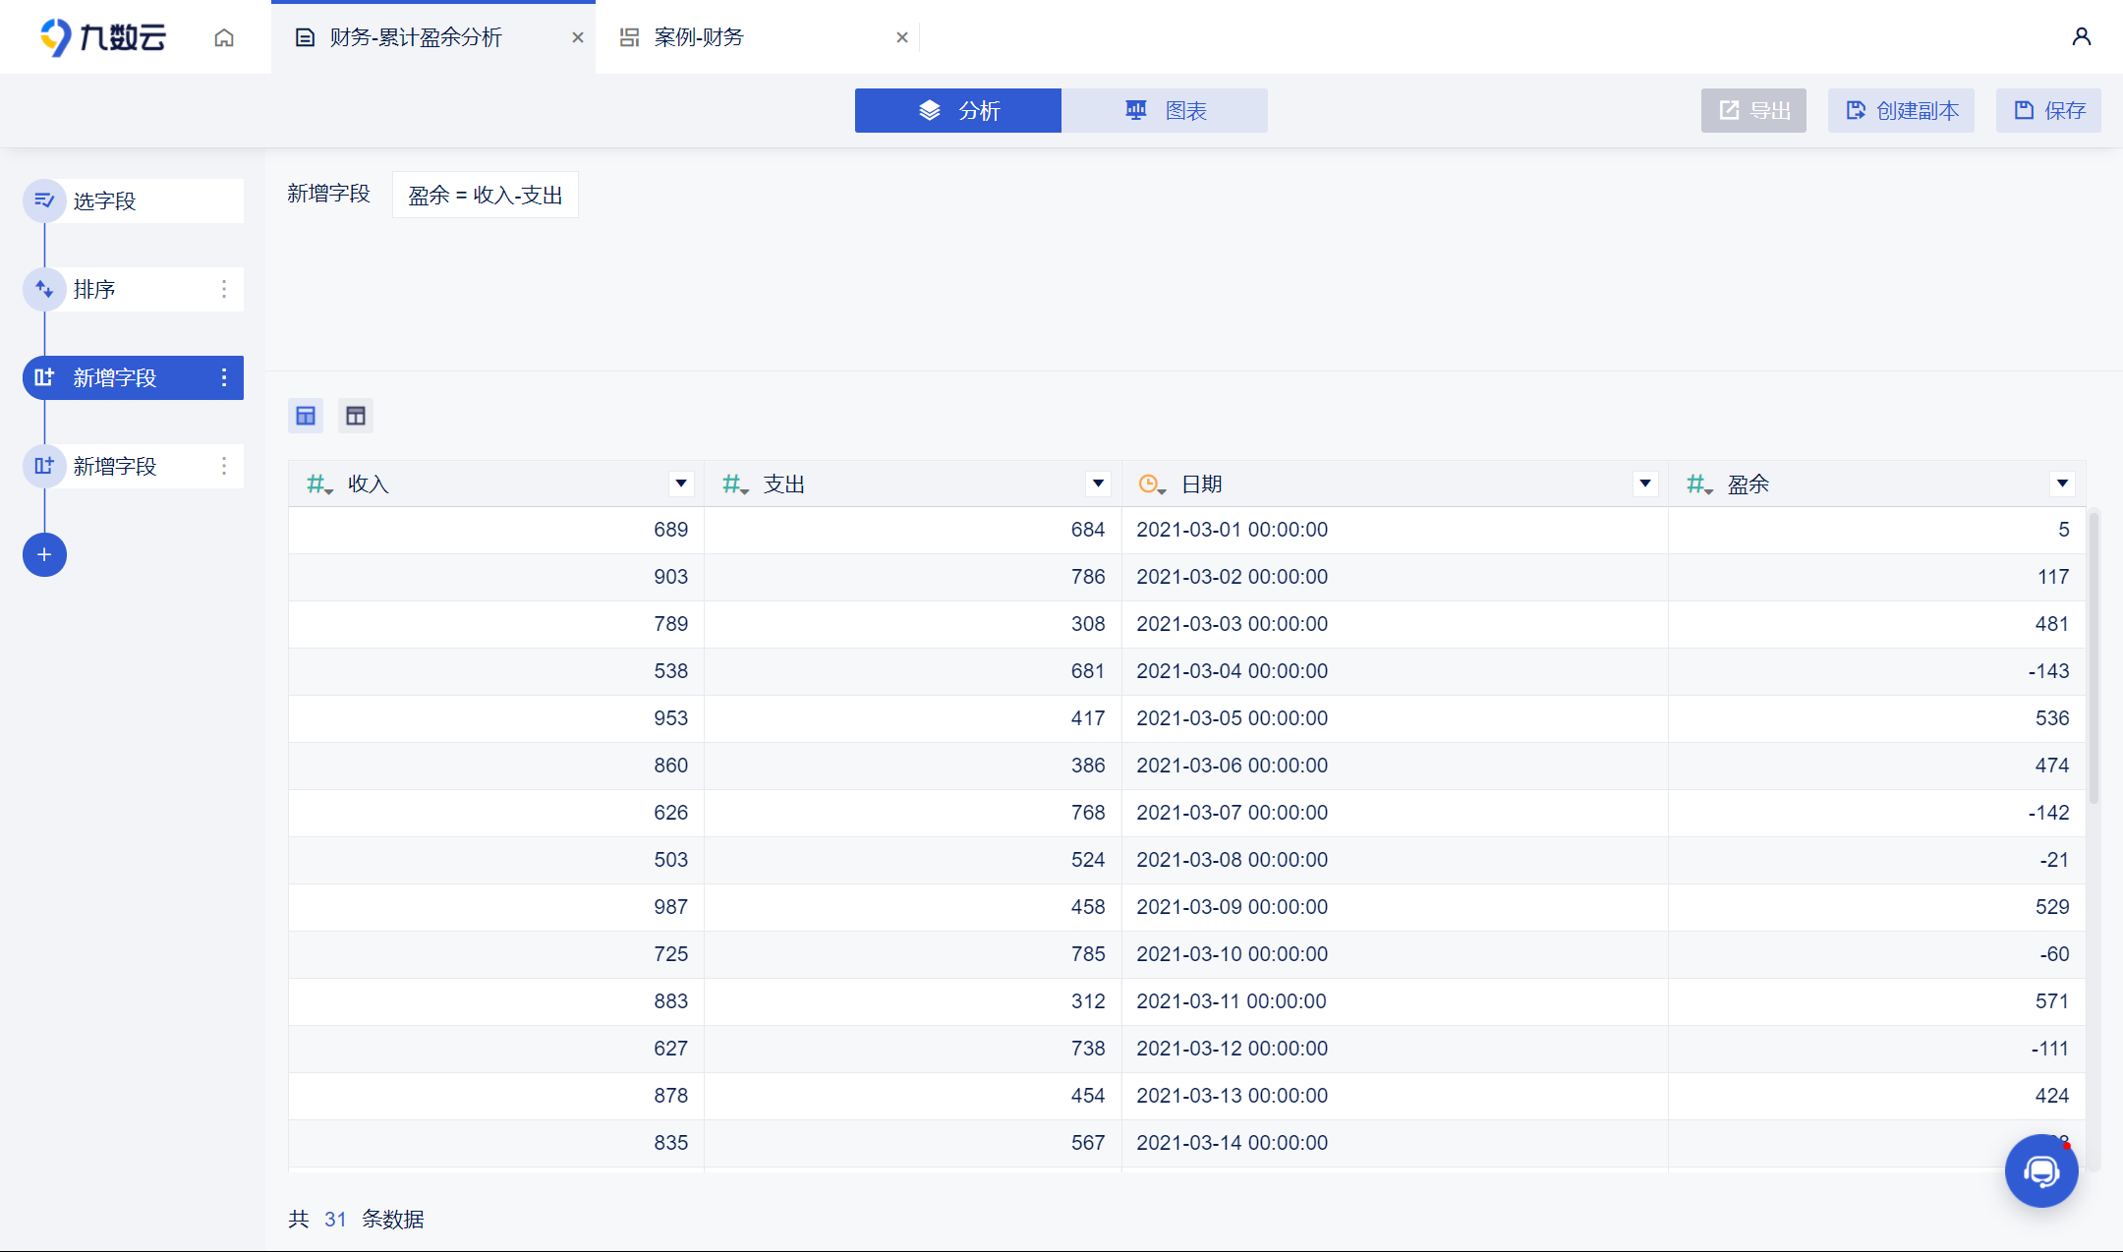The width and height of the screenshot is (2123, 1252).
Task: Click the formula 盈余 = 收入-支出 field
Action: (x=486, y=195)
